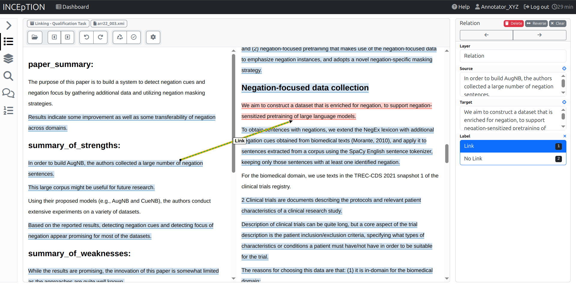Image resolution: width=576 pixels, height=288 pixels.
Task: Click the INCEpTION logo
Action: click(24, 7)
